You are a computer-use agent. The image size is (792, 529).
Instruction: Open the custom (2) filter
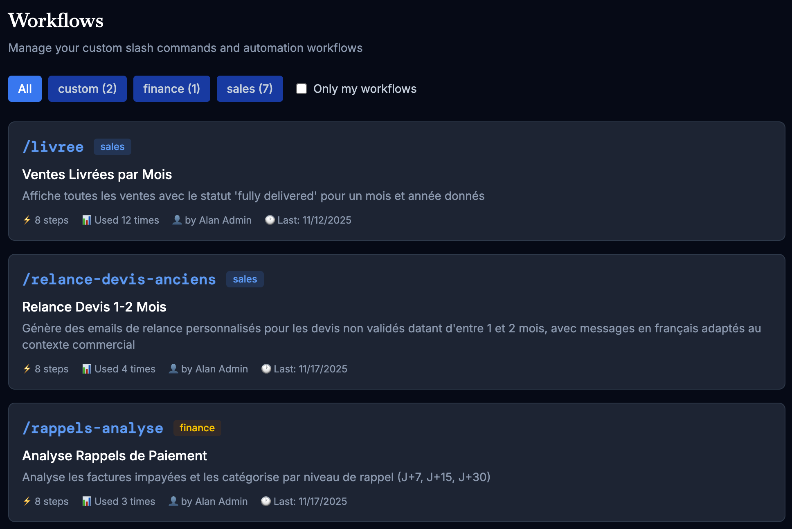click(87, 88)
